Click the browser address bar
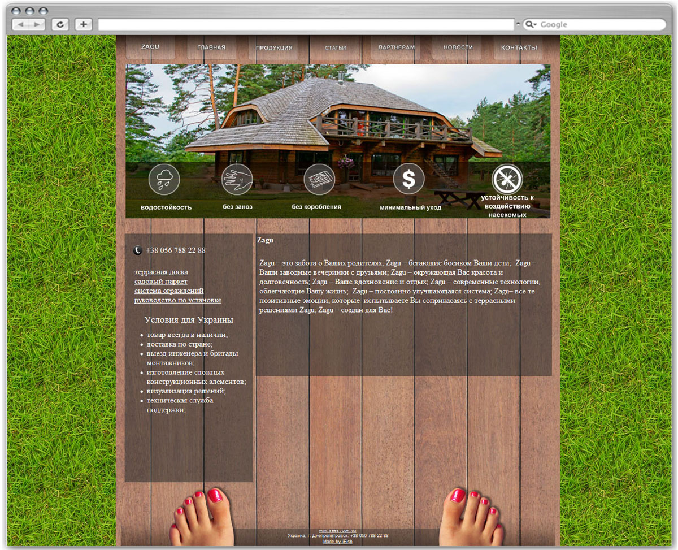 pos(306,24)
